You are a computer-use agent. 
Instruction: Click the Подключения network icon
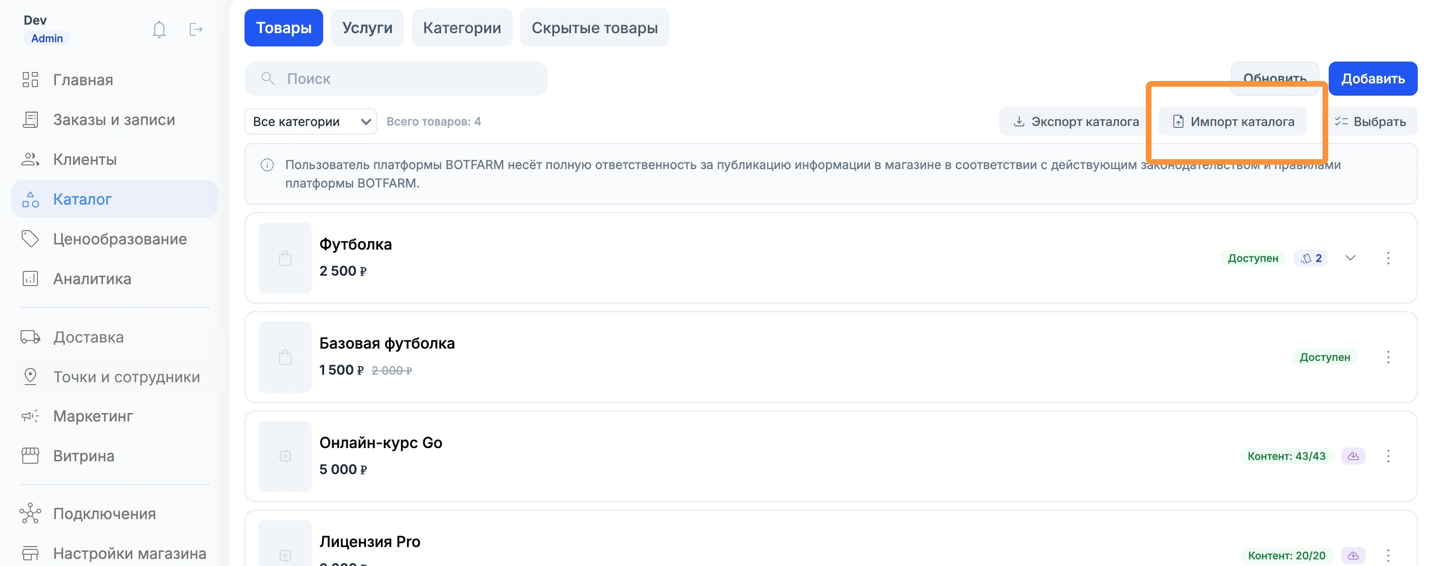point(30,513)
